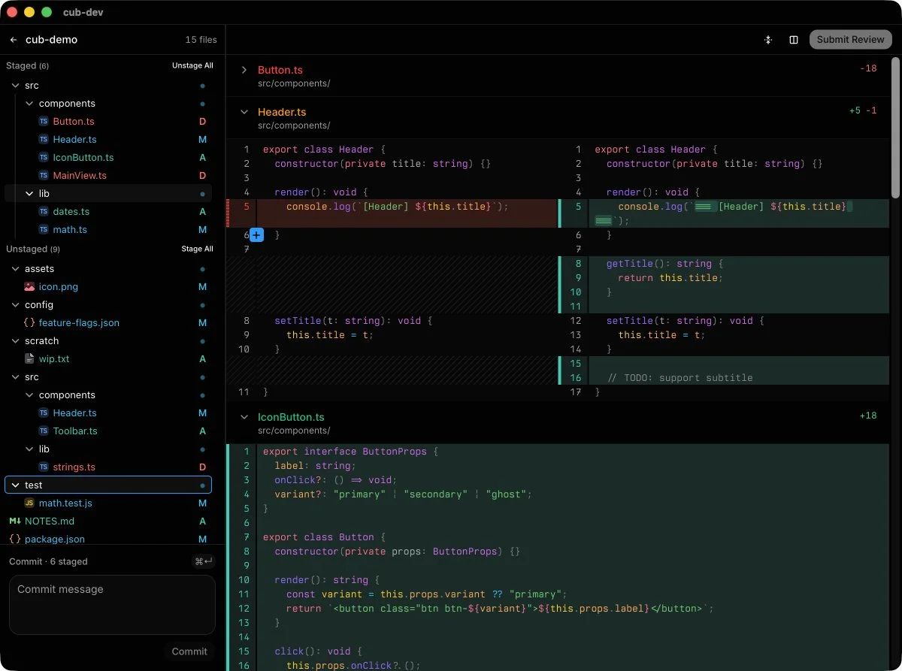Image resolution: width=902 pixels, height=671 pixels.
Task: Expand the collapsed Button.ts diff section
Action: pyautogui.click(x=244, y=70)
